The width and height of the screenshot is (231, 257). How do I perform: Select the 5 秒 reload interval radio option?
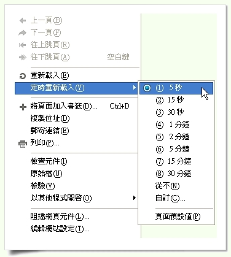coord(176,88)
